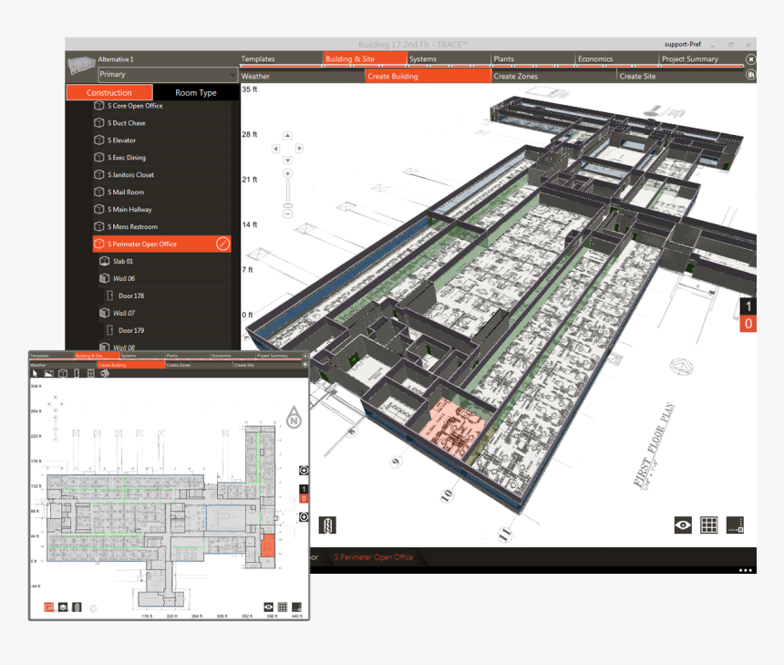Click the S Perimeter Open Office breadcrumb

(374, 557)
